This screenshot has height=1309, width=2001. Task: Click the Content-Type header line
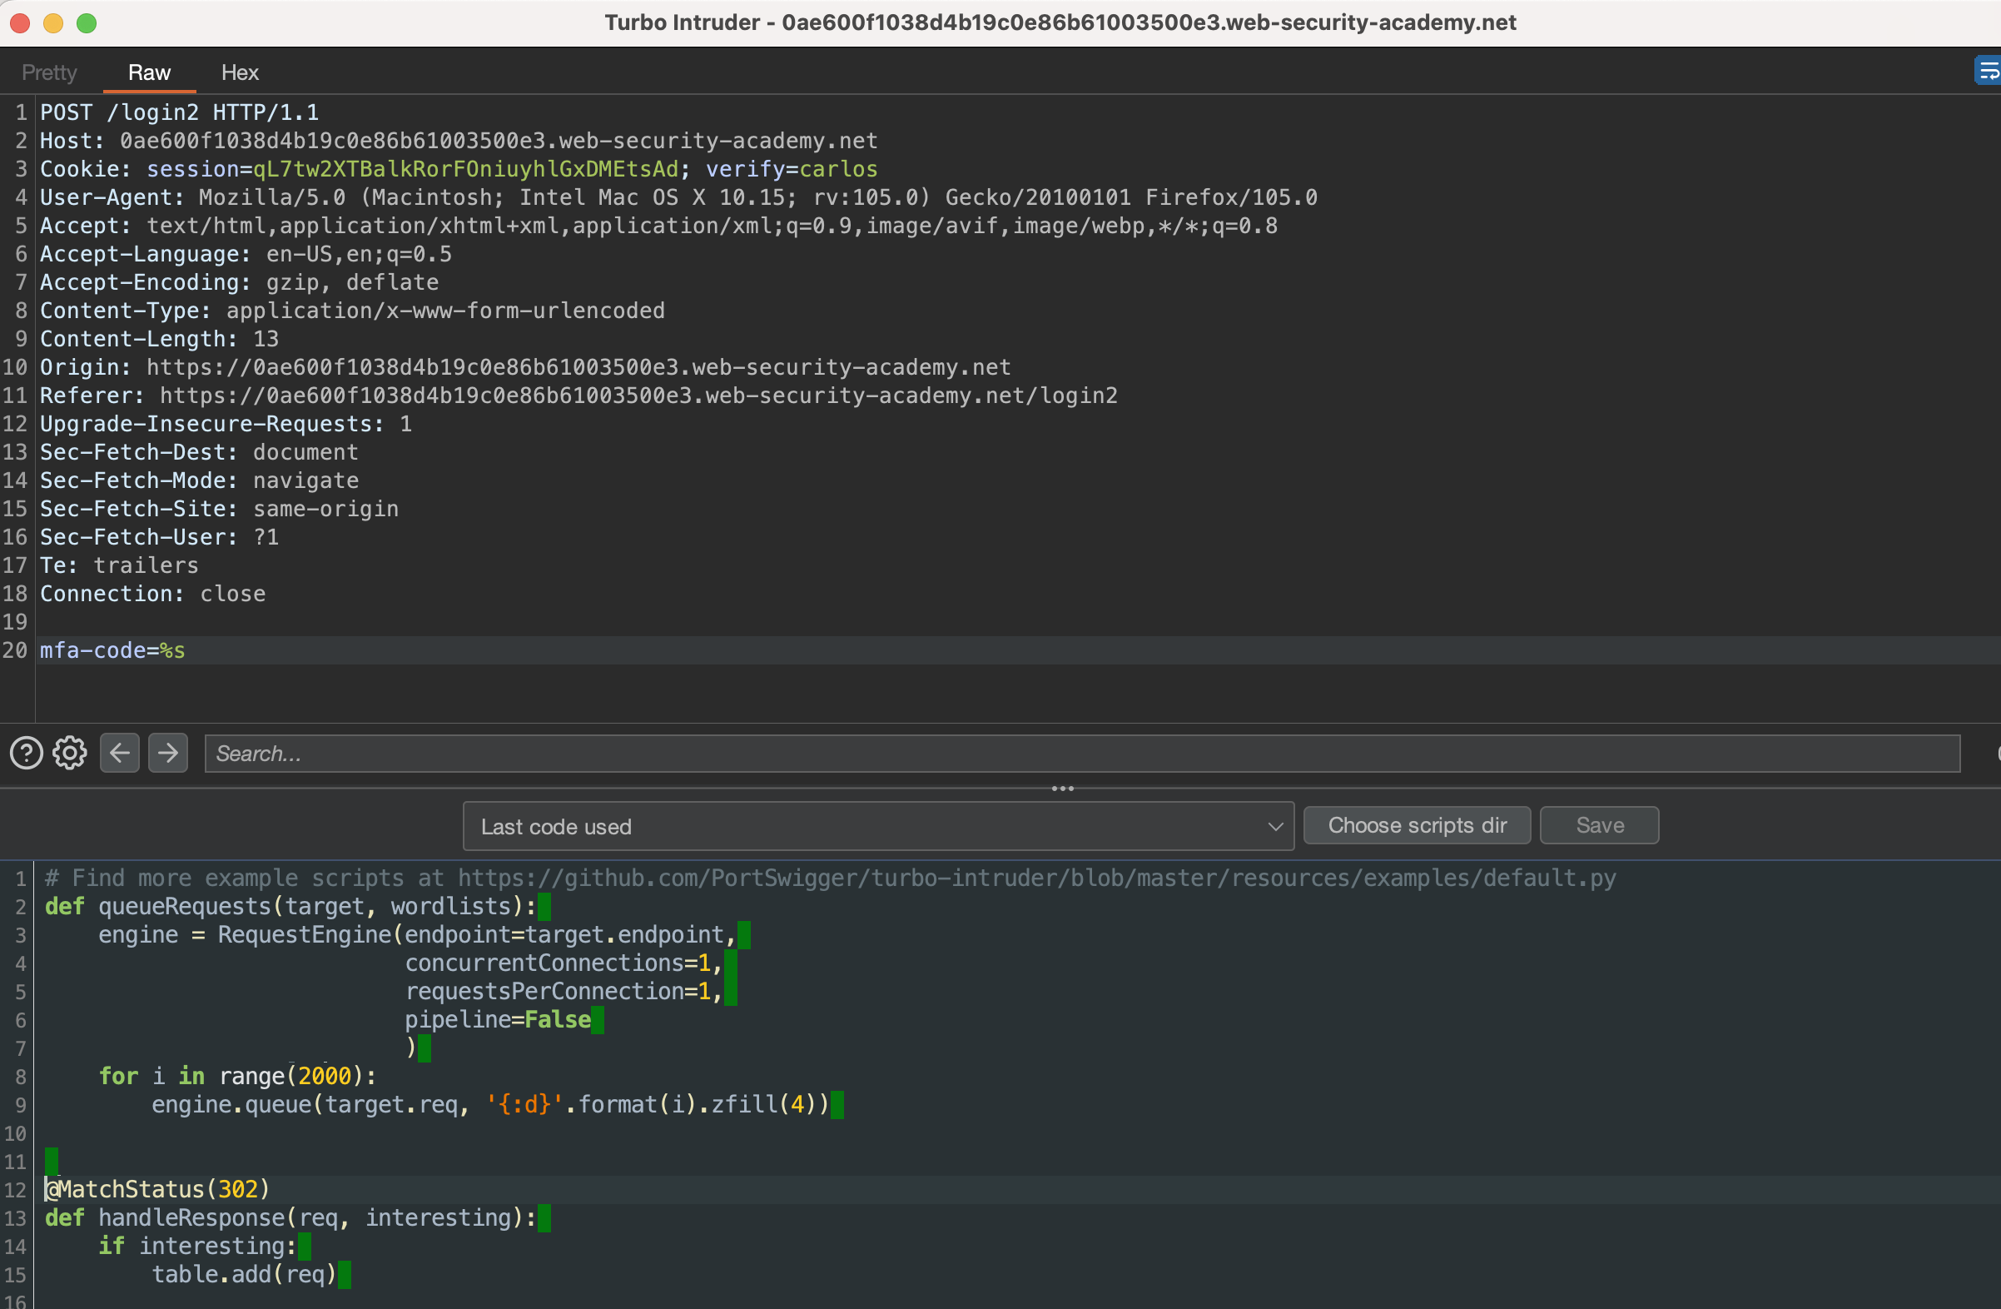(352, 311)
